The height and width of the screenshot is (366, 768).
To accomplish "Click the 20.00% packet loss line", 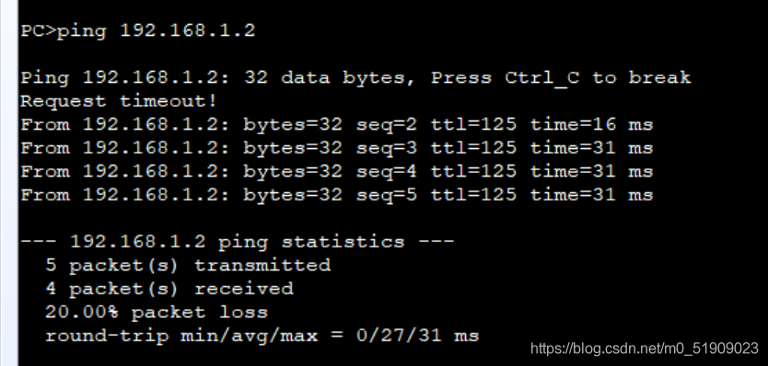I will pos(157,312).
